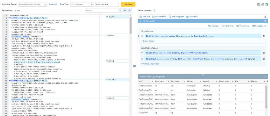Click Add Variables in the toolbar
The height and width of the screenshot is (116, 270).
159,17
